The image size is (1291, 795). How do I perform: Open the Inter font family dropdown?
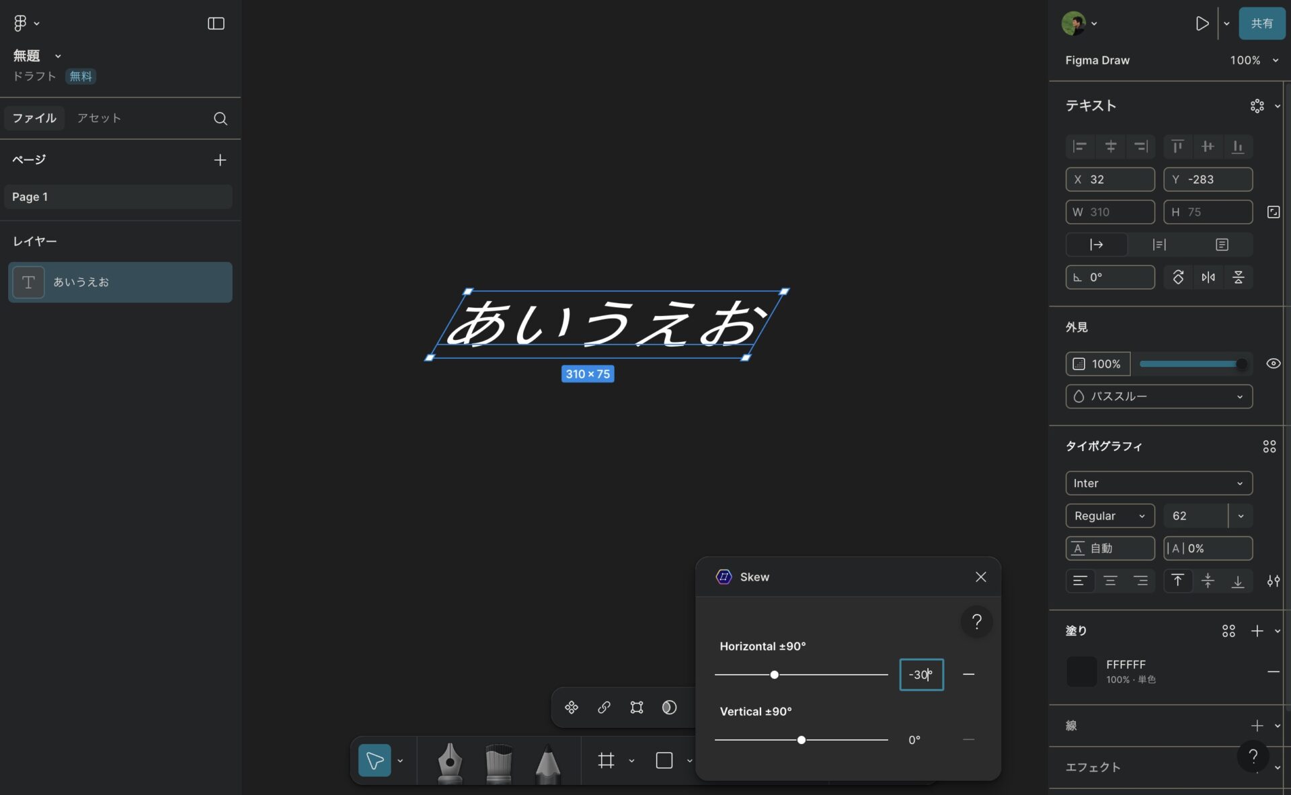click(1159, 483)
